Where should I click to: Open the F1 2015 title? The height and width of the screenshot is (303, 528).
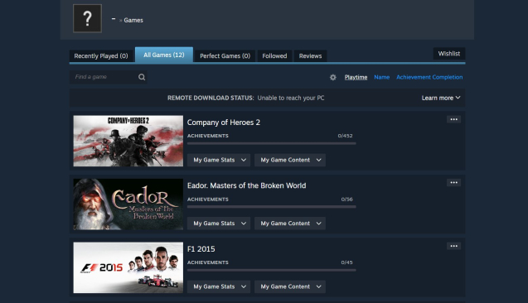[201, 249]
